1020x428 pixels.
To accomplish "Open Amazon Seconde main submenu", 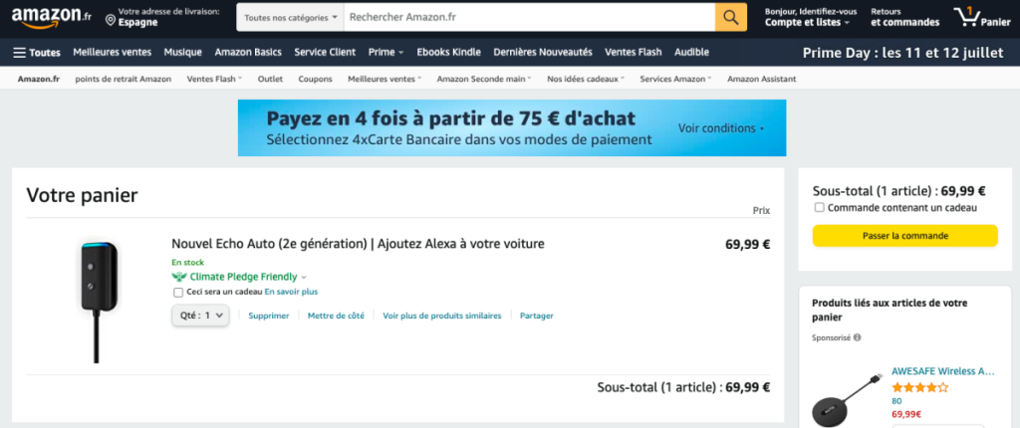I will pyautogui.click(x=484, y=79).
